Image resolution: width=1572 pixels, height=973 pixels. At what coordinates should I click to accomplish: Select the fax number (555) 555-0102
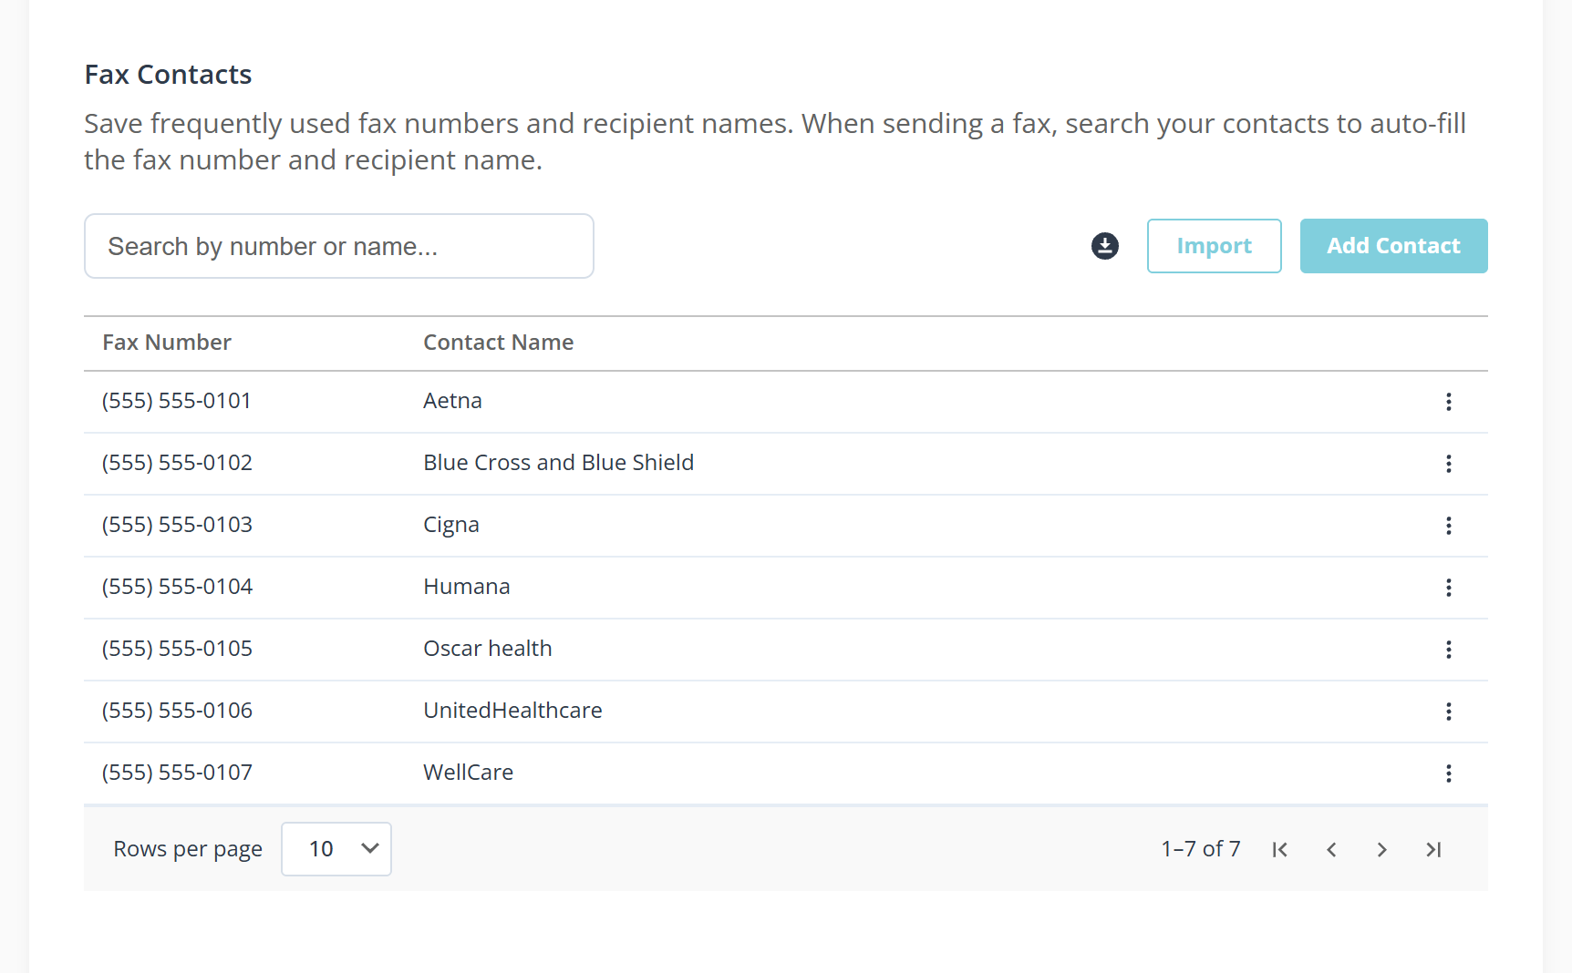[177, 463]
